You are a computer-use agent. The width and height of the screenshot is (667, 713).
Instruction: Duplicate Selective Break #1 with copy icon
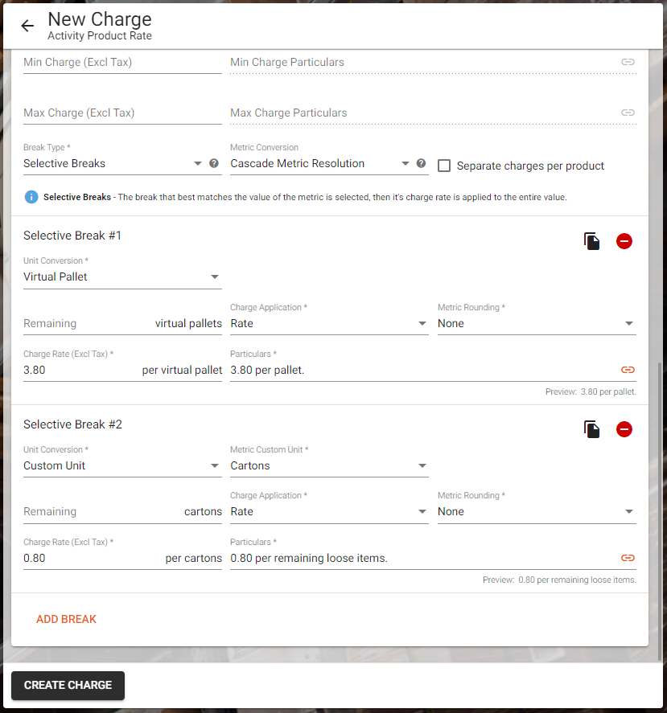tap(592, 241)
